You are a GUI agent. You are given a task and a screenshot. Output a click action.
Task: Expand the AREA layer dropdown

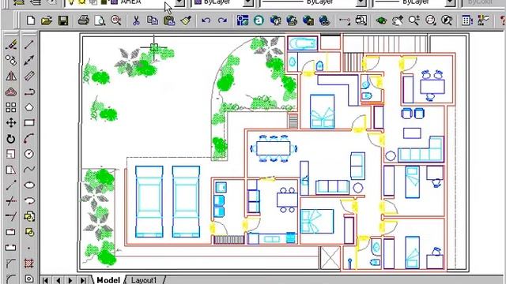[179, 3]
